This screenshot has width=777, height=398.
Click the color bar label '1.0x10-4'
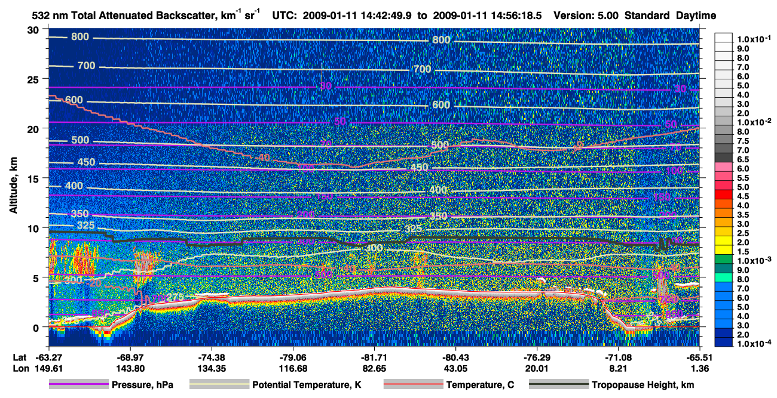(x=752, y=344)
